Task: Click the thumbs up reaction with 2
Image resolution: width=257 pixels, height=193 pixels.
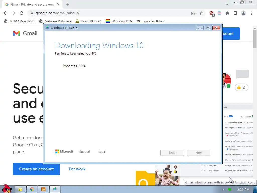Action: [241, 87]
